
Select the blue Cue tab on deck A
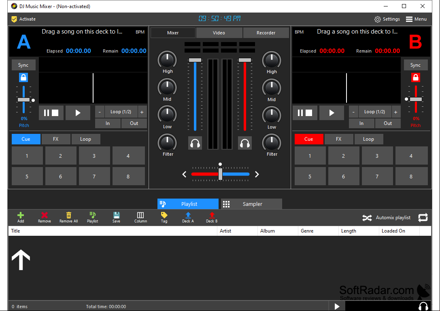(26, 139)
